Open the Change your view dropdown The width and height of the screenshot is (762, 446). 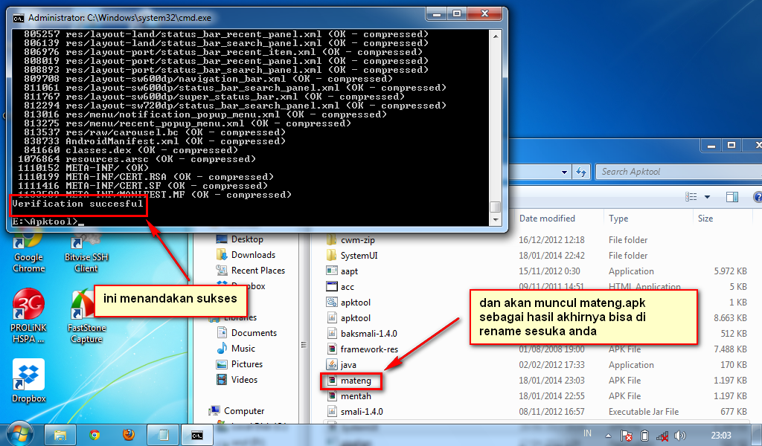[705, 196]
